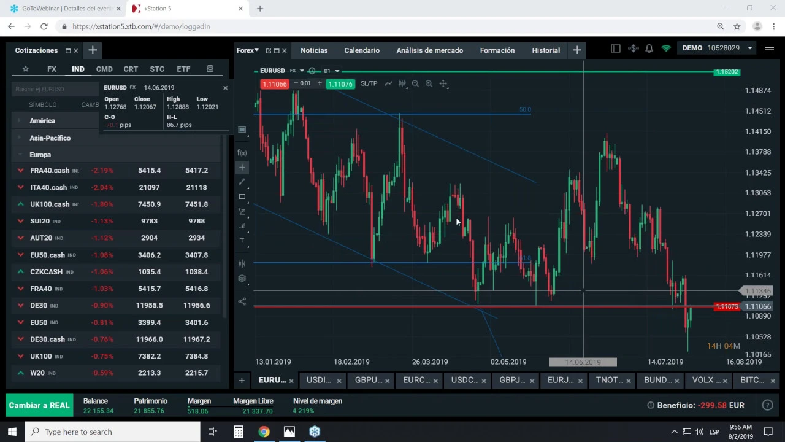Open the layers objects icon in left toolbar
Screen dimensions: 785x442
pos(242,278)
